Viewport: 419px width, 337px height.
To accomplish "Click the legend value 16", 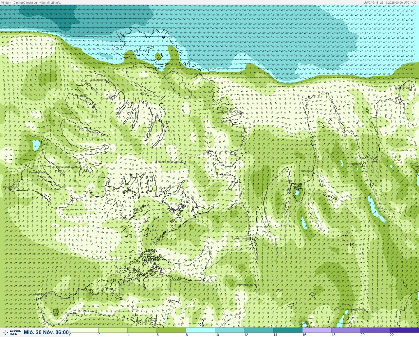I will tap(304, 335).
